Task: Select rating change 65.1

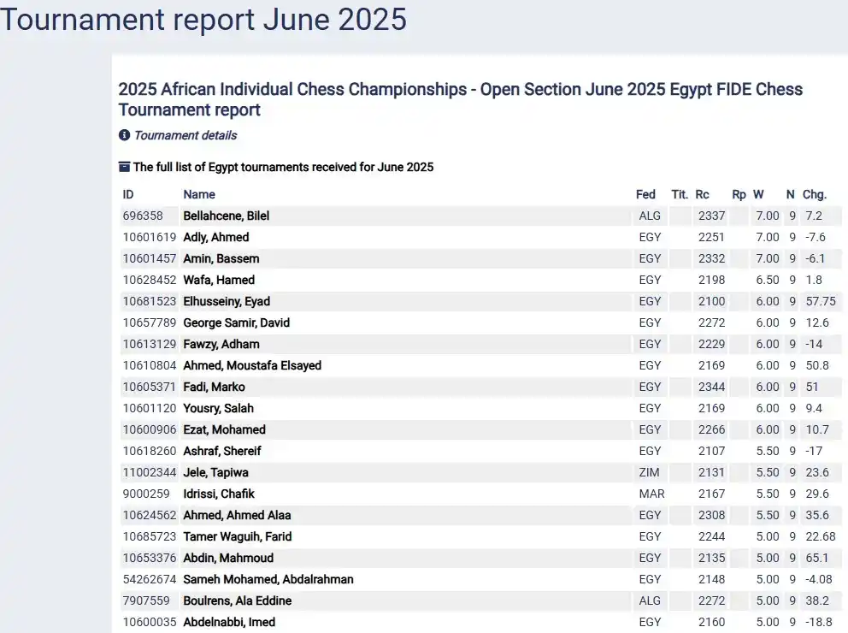Action: 817,558
